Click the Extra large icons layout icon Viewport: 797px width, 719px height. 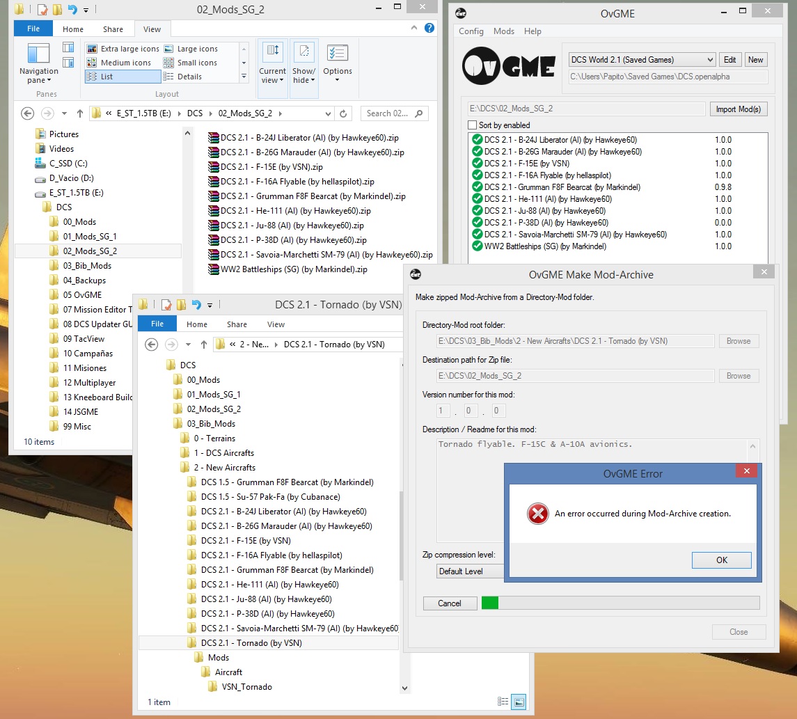point(92,49)
